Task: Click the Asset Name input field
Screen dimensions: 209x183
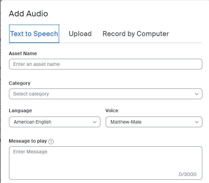Action: (106, 64)
